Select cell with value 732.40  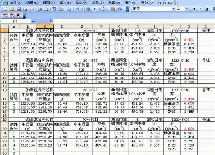click(82, 82)
